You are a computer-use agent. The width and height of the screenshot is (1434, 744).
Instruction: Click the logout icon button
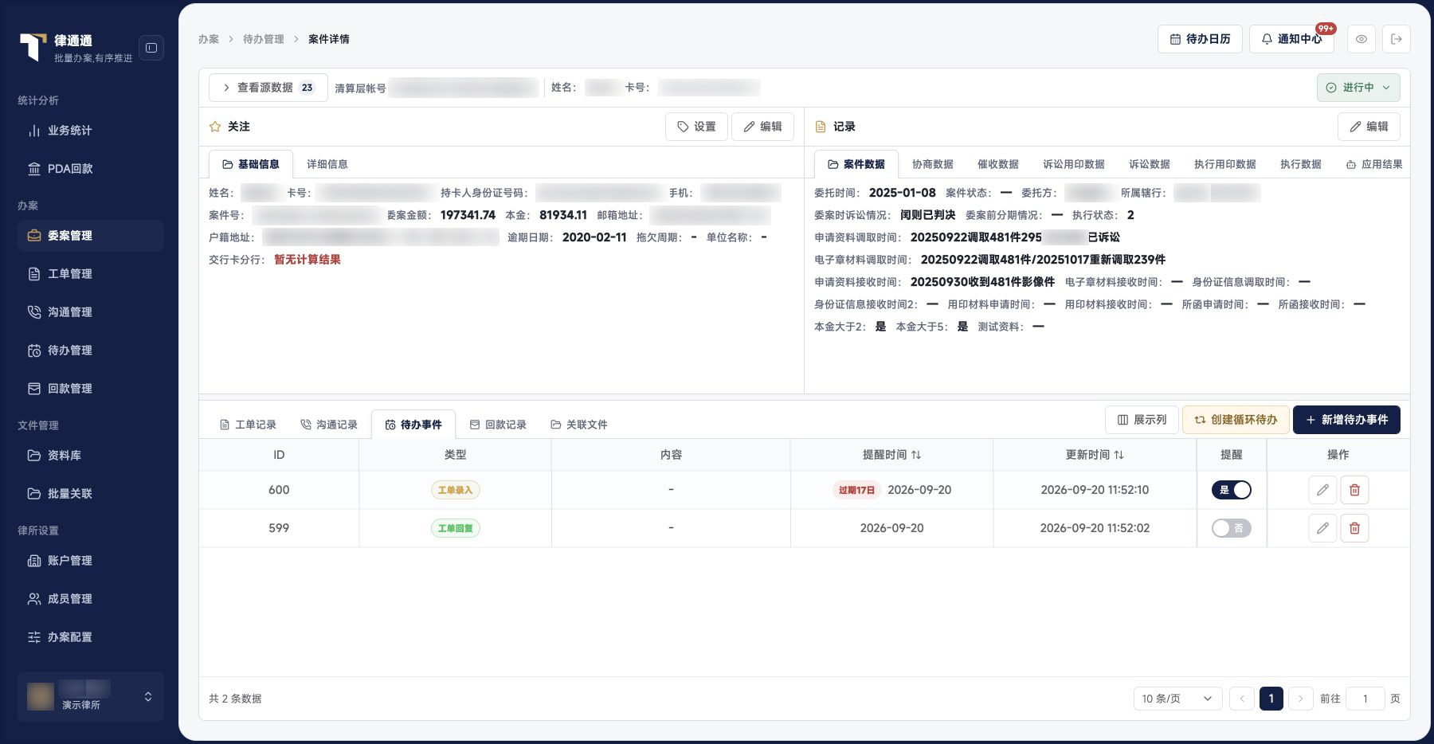click(x=1397, y=39)
